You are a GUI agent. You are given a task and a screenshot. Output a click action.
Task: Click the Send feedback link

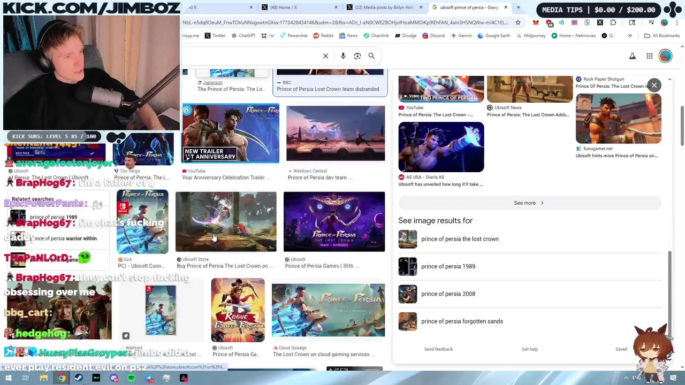(438, 349)
